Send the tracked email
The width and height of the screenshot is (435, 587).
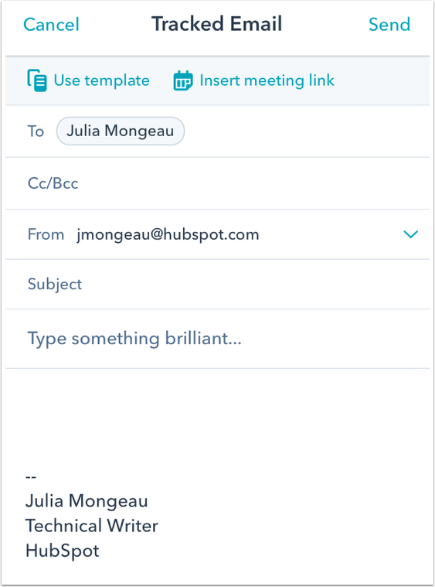(389, 25)
